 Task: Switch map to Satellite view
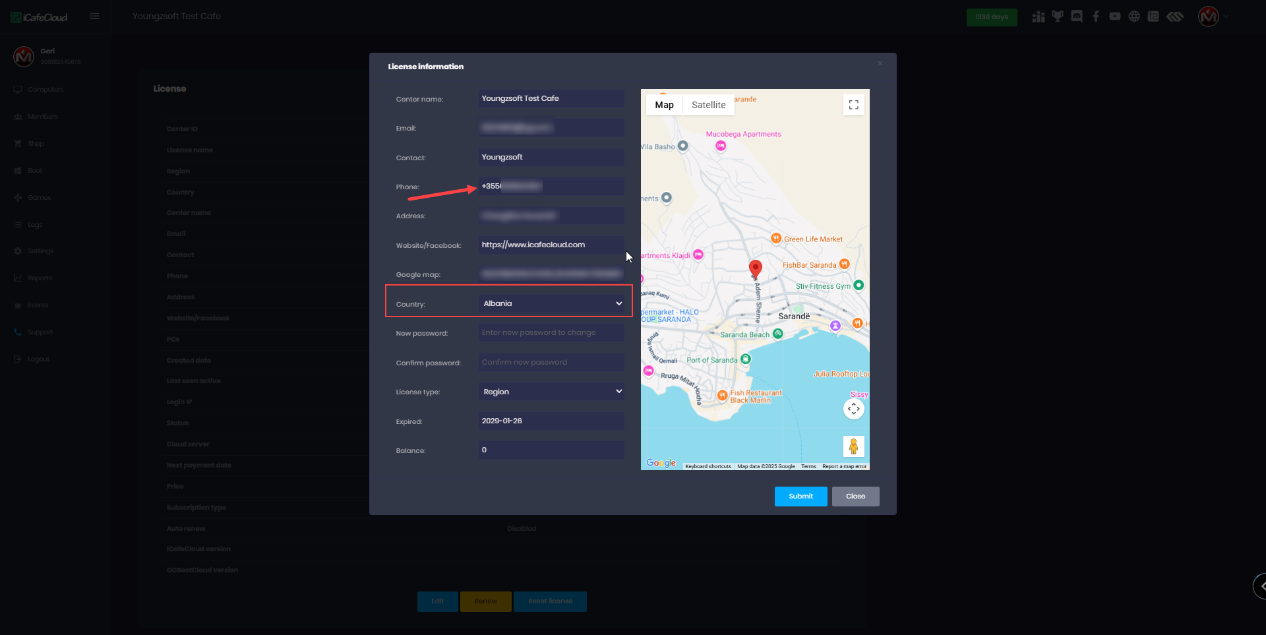[x=708, y=105]
